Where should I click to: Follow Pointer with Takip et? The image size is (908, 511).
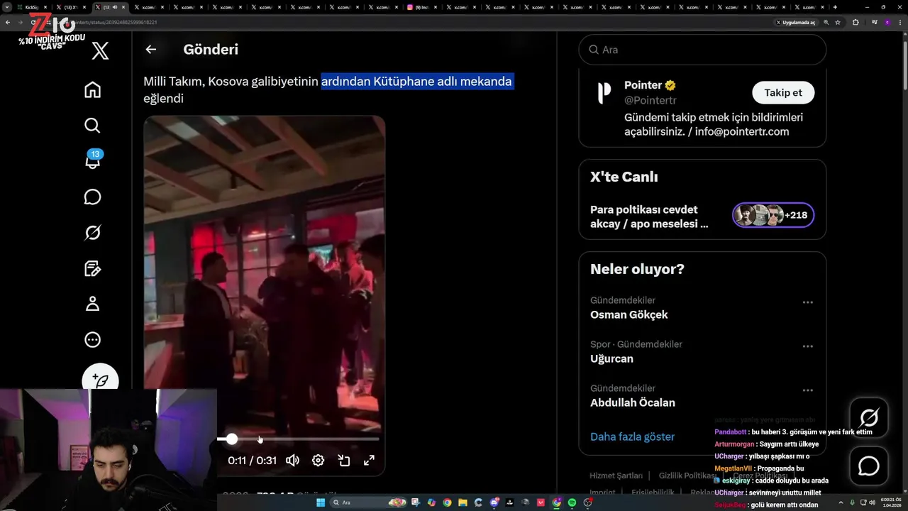[x=783, y=92]
